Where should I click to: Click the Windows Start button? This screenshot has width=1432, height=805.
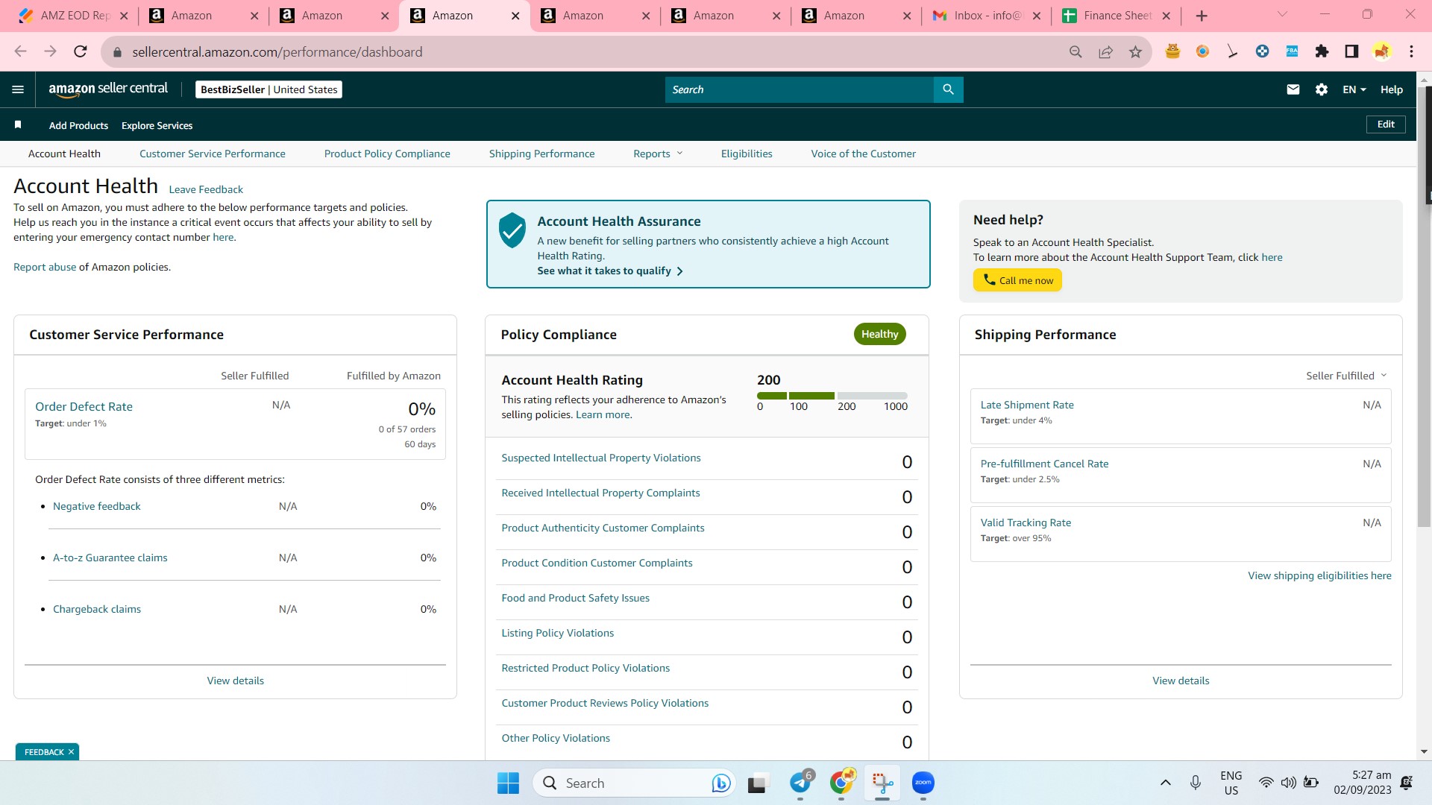(508, 783)
